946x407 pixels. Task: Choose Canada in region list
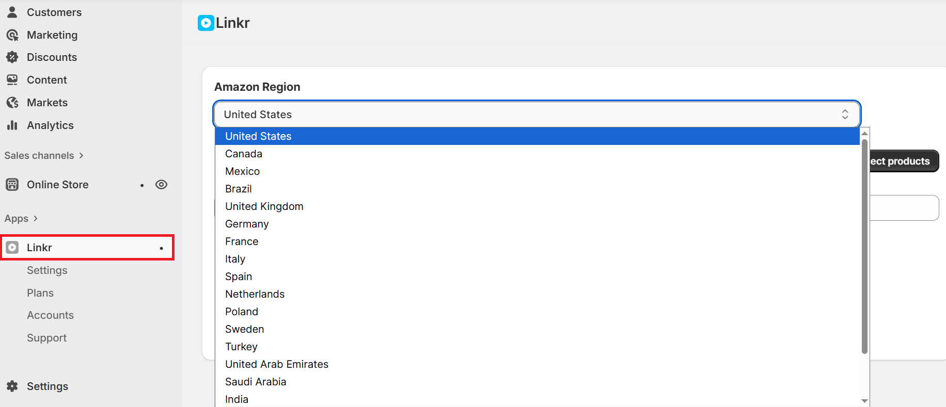(x=537, y=154)
